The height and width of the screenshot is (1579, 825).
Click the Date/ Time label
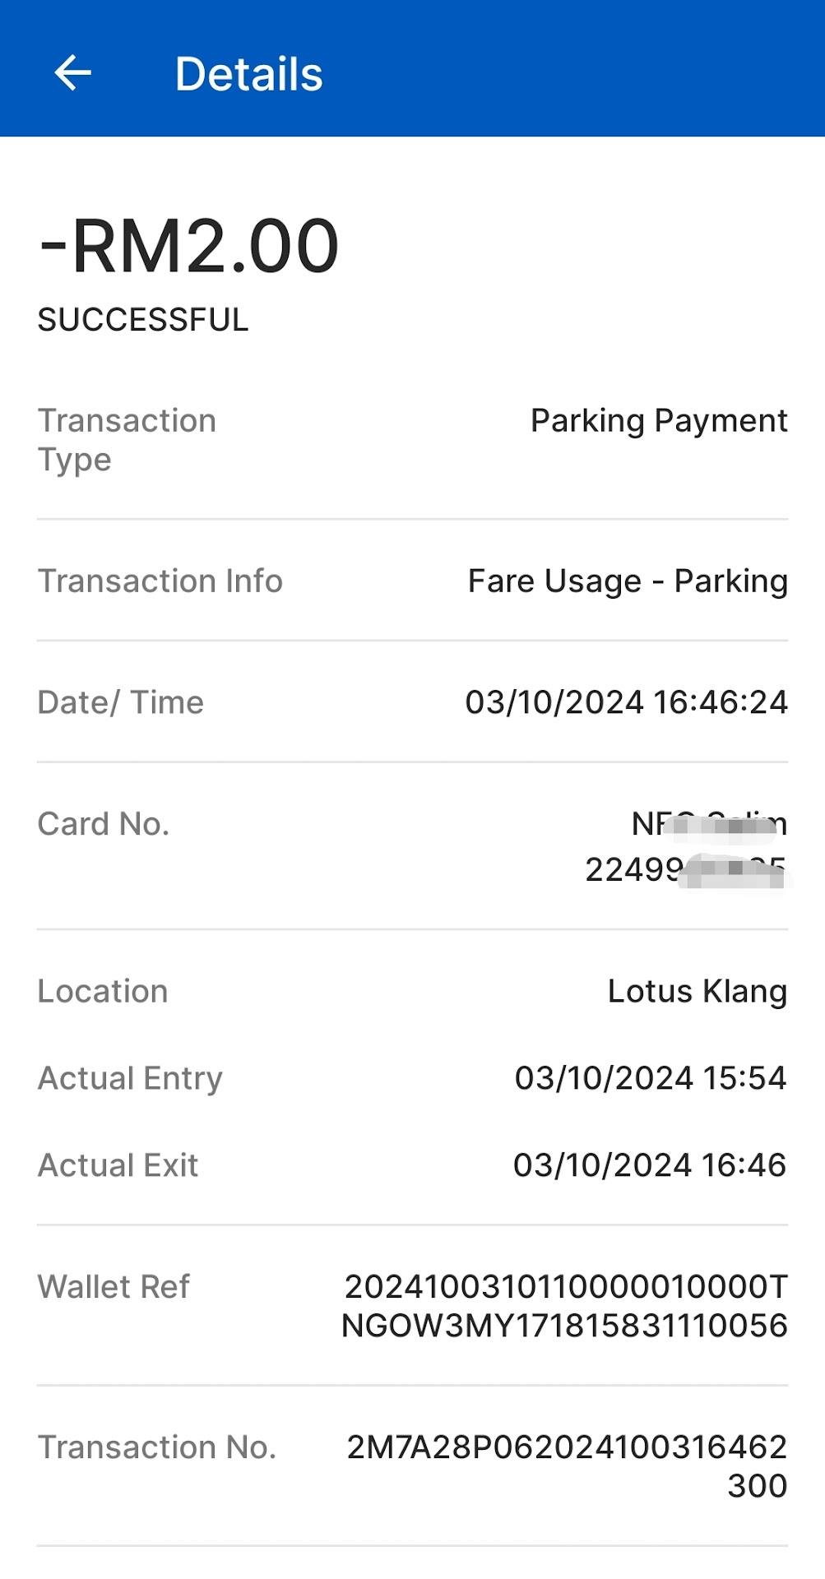pyautogui.click(x=121, y=702)
